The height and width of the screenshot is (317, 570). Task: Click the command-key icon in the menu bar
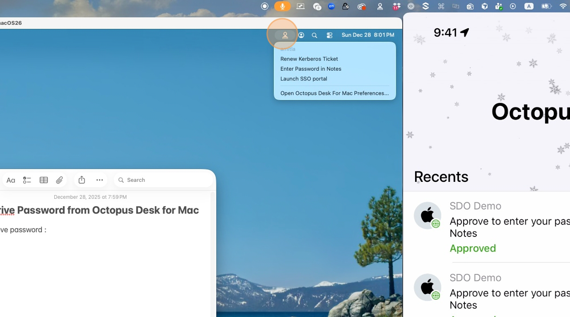441,6
